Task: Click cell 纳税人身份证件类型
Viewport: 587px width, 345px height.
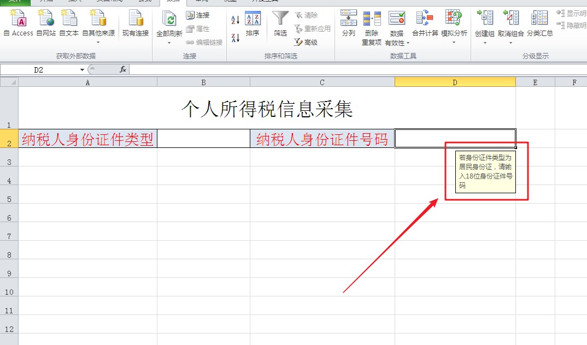Action: pyautogui.click(x=87, y=139)
